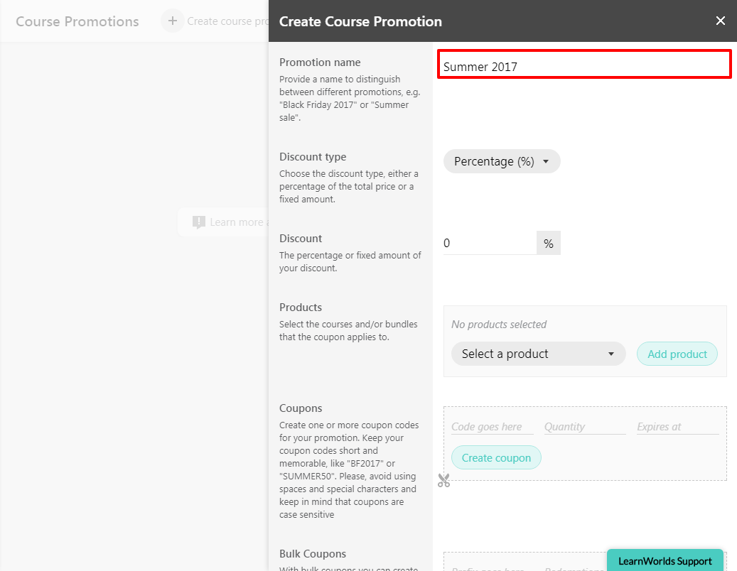Viewport: 737px width, 571px height.
Task: Click the Add product button
Action: (677, 354)
